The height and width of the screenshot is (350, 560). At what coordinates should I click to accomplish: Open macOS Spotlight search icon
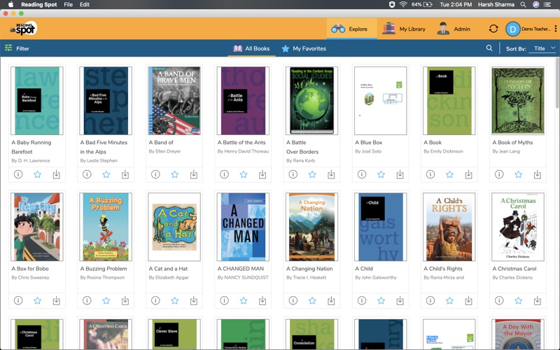tap(523, 4)
